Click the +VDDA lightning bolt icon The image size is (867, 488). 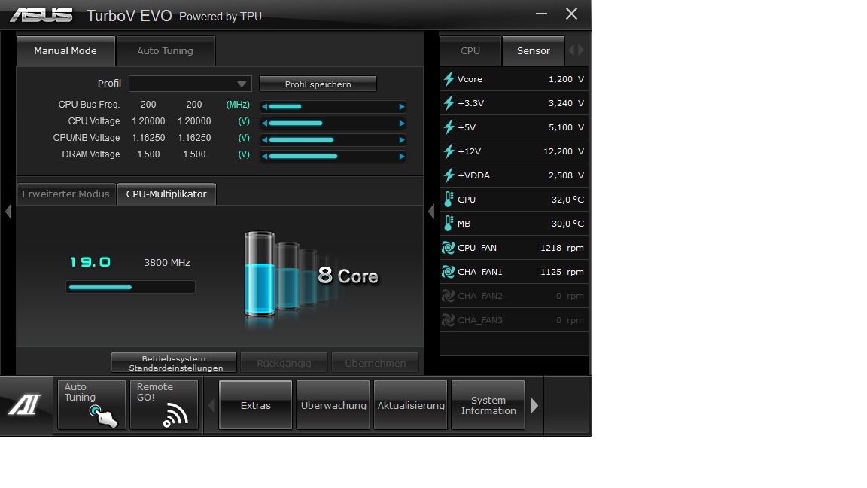coord(449,175)
